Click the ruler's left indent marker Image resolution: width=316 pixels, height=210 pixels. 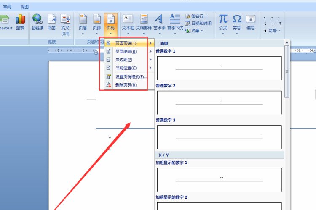[96, 52]
